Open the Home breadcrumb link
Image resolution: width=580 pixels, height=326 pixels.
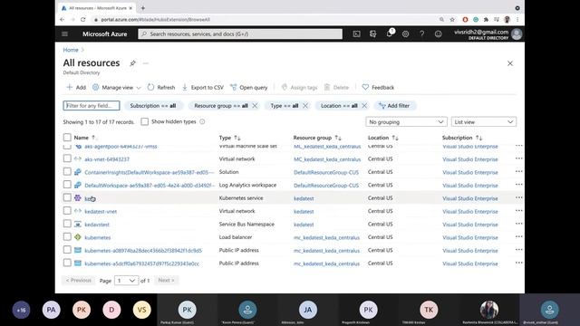[x=71, y=50]
